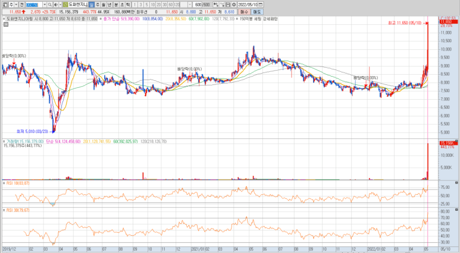Open the 주 market-type dropdown arrow

pos(16,5)
